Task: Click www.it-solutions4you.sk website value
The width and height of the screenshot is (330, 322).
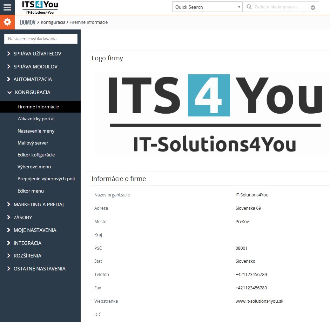Action: 259,301
